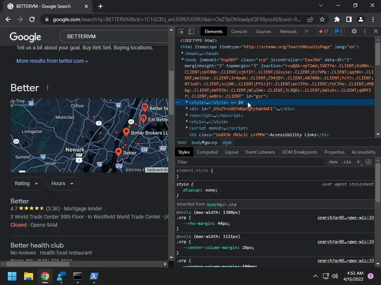The height and width of the screenshot is (285, 381).
Task: Open the DOM Breakpoints tab
Action: click(300, 152)
